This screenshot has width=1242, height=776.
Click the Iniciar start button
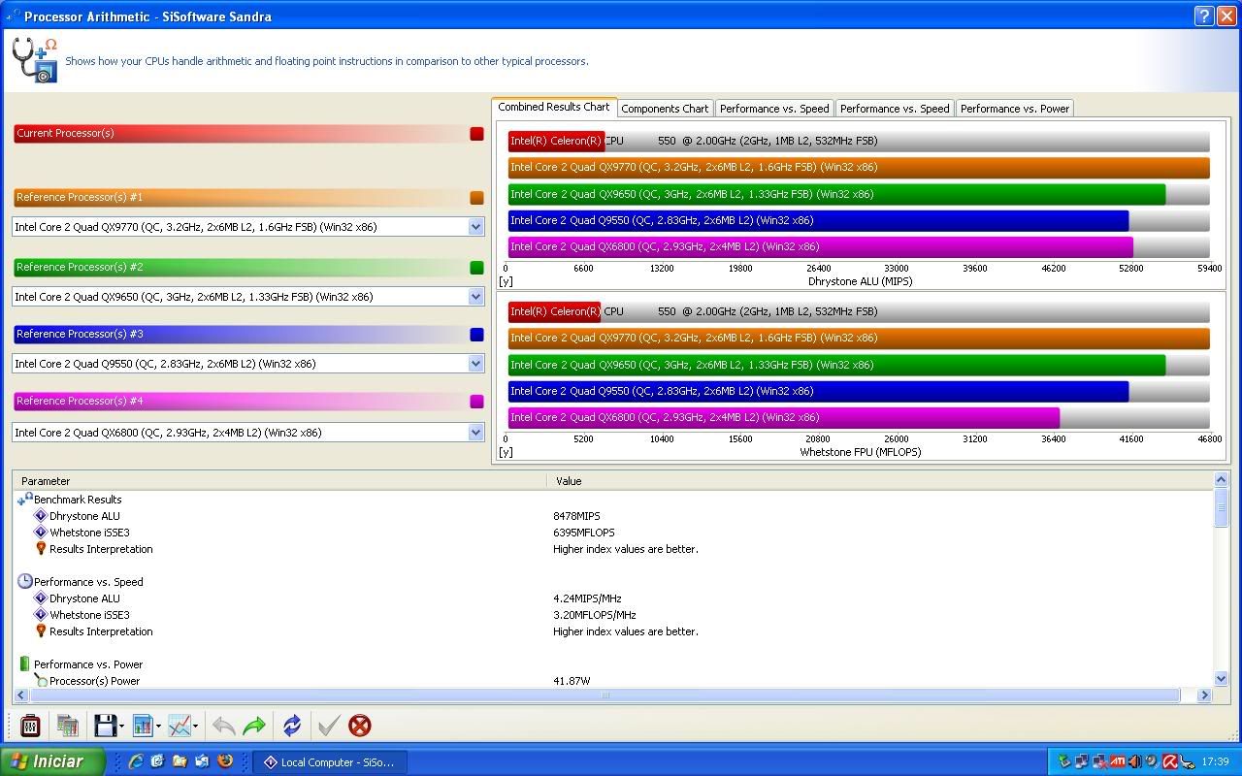(x=52, y=761)
